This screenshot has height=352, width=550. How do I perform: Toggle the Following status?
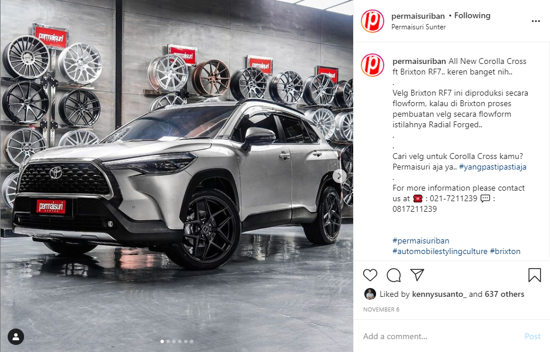click(472, 15)
